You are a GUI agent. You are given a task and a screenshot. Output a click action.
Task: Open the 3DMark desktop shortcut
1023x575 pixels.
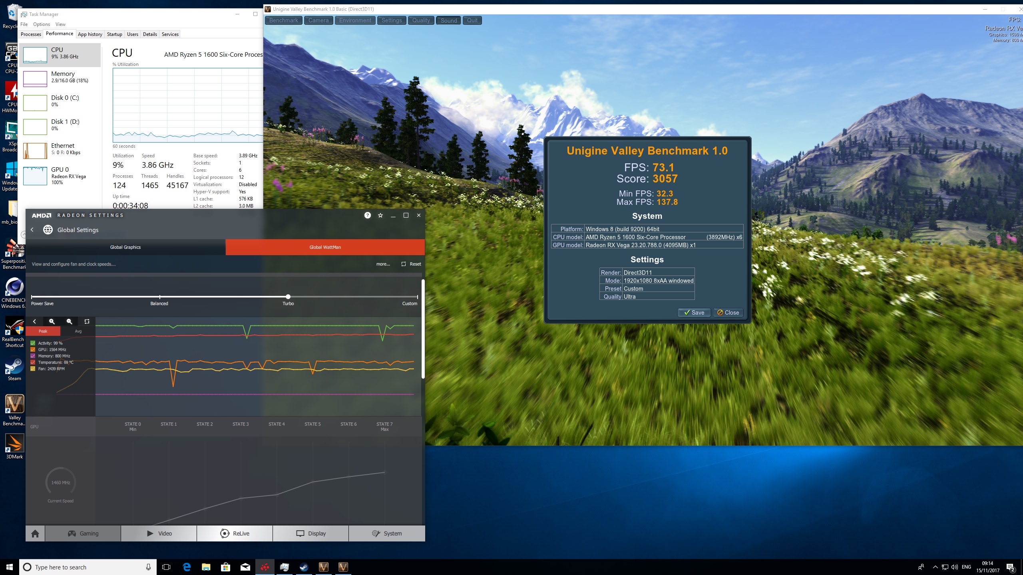pos(14,446)
